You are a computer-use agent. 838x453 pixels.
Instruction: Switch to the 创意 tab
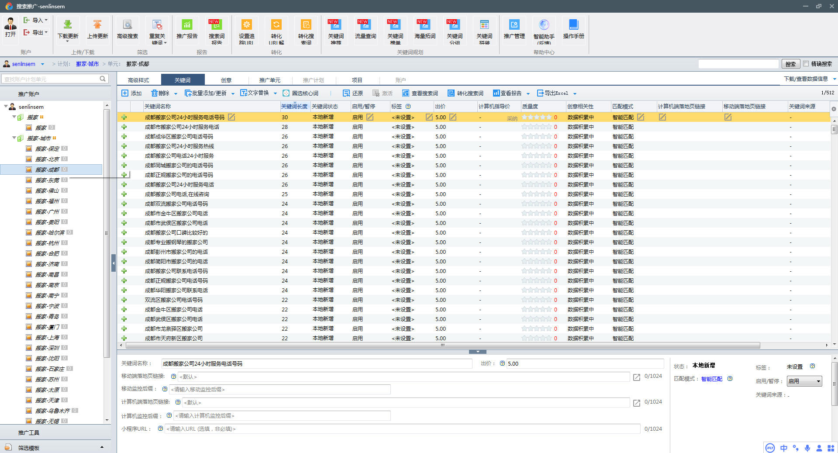[x=226, y=80]
